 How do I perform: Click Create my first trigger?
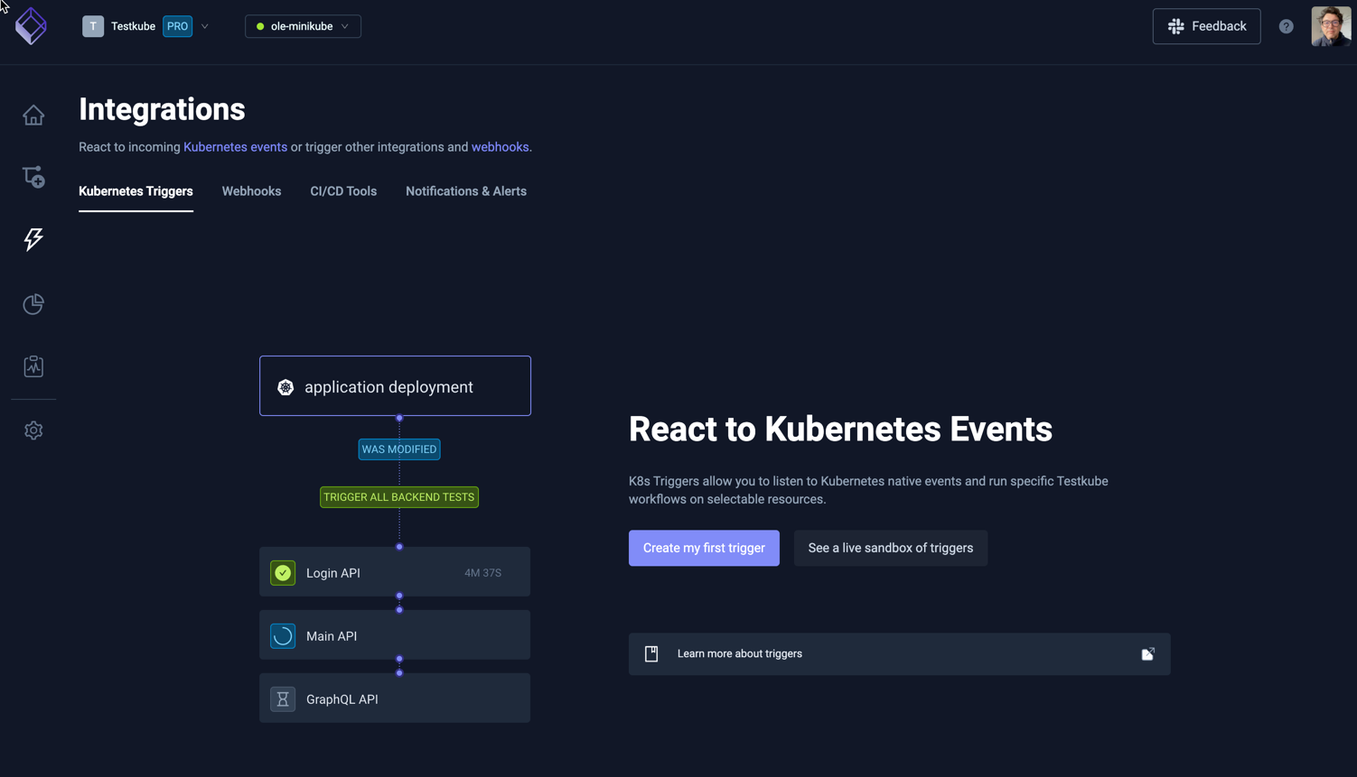click(704, 548)
